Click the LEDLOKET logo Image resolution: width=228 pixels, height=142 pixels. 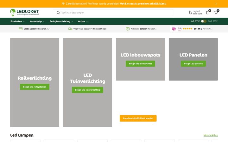24,12
